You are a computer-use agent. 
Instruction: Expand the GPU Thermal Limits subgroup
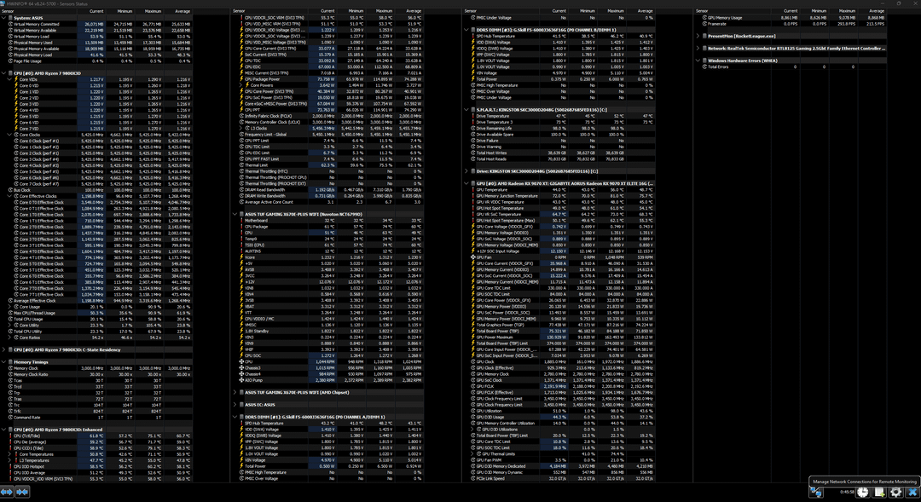coord(472,454)
